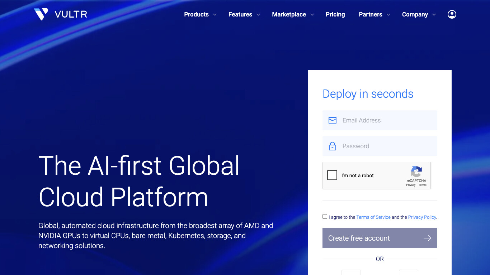
Task: Open the account profile icon
Action: click(452, 14)
